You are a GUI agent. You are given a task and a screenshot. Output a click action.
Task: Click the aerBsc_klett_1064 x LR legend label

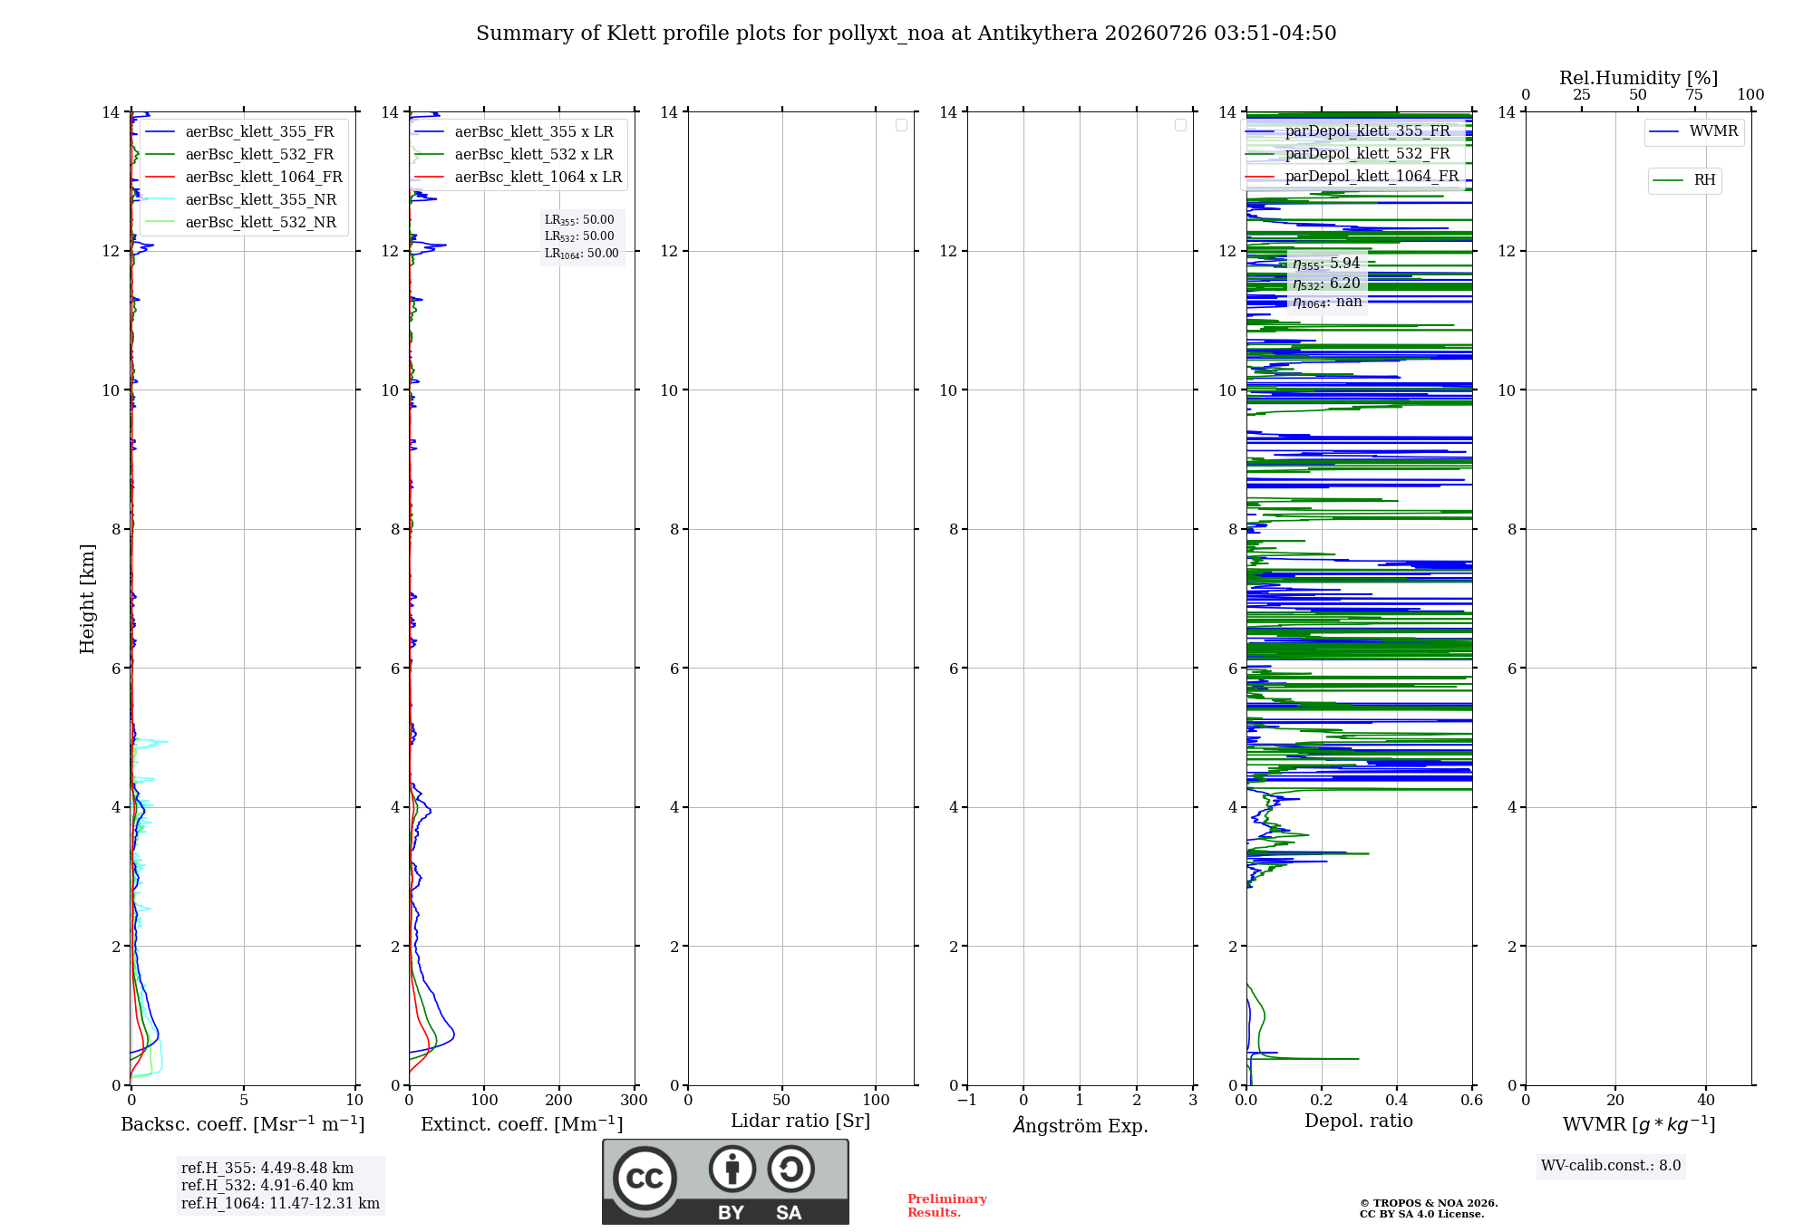pos(538,178)
